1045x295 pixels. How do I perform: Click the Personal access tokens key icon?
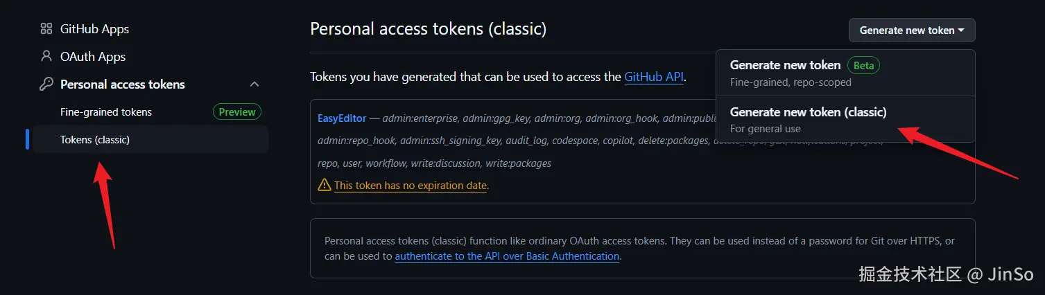(x=46, y=84)
